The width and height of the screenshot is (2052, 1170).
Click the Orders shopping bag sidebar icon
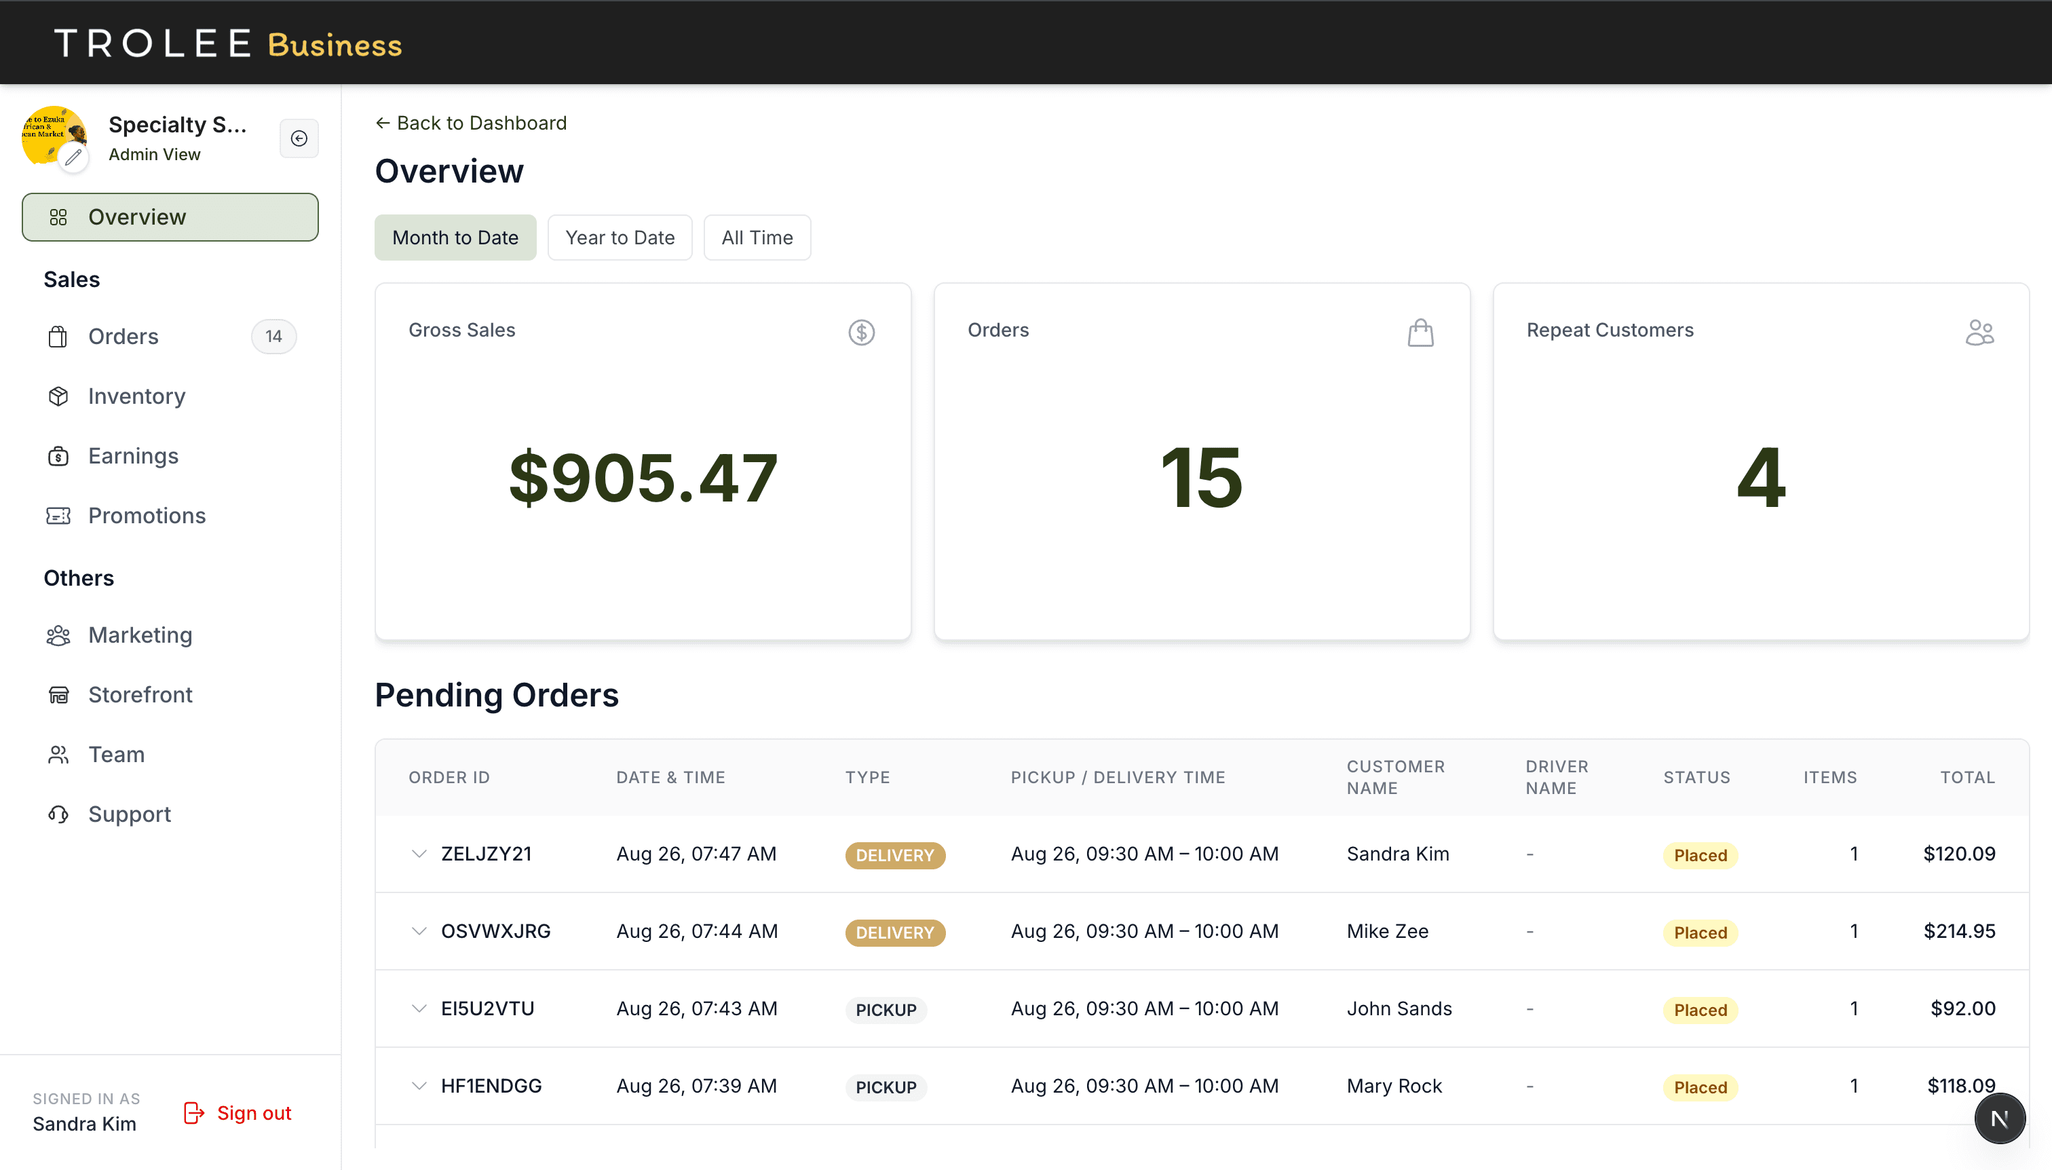pos(58,337)
